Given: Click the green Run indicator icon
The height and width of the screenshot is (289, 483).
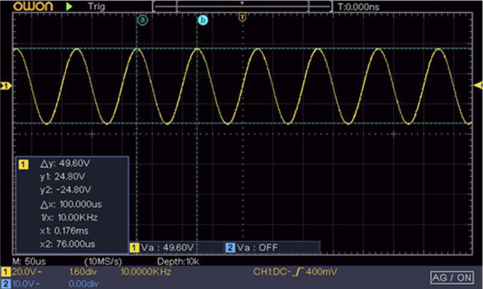Looking at the screenshot, I should [x=69, y=6].
